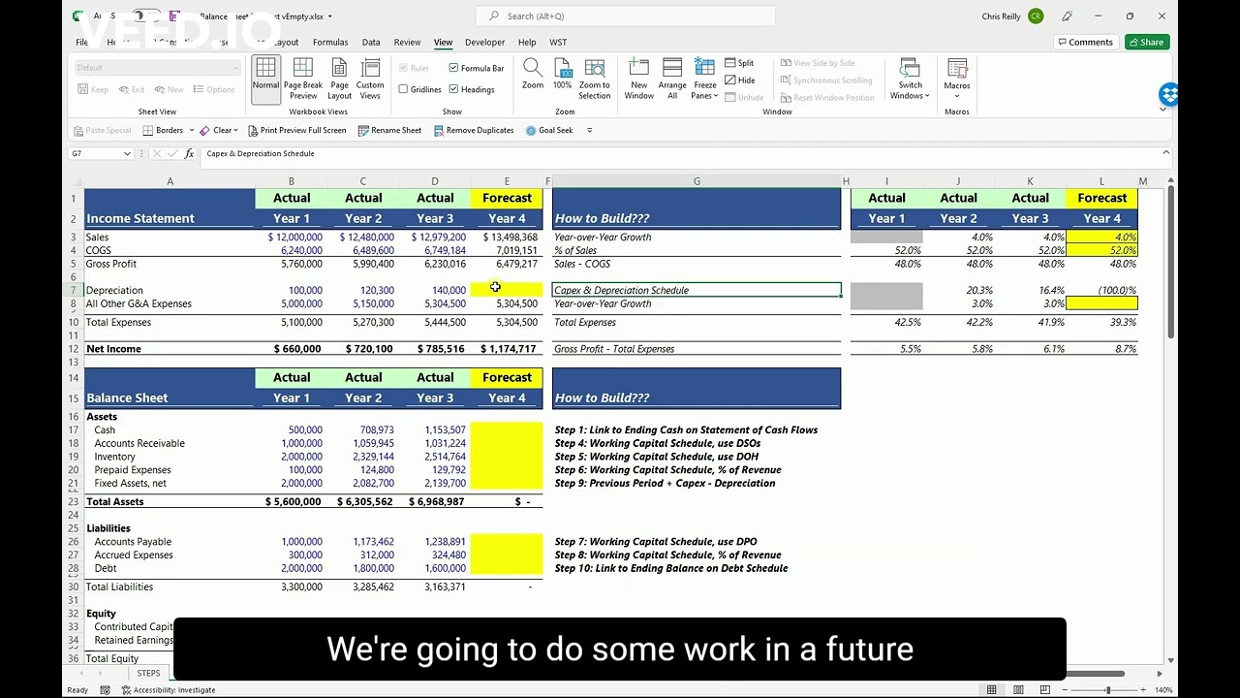Open file name dropdown in title bar

329,16
